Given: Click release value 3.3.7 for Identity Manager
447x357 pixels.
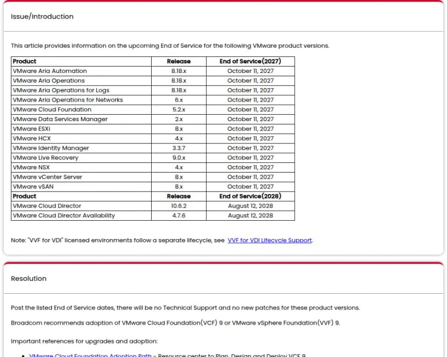Looking at the screenshot, I should 179,148.
